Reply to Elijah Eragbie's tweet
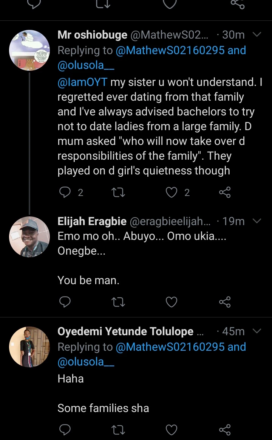Viewport: 272px width, 440px height. pyautogui.click(x=65, y=302)
